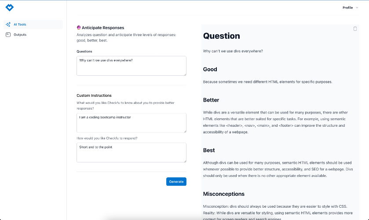Open Outputs in the sidebar
Viewport: 369px width, 220px height.
tap(33, 35)
